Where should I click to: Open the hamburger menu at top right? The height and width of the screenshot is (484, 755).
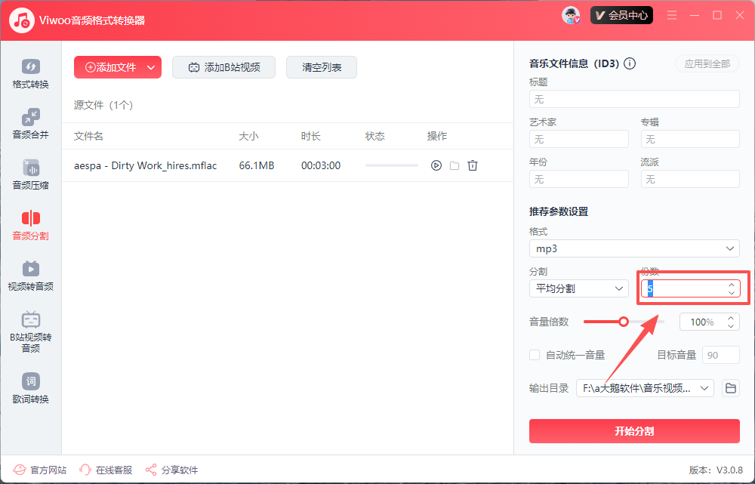click(x=671, y=14)
